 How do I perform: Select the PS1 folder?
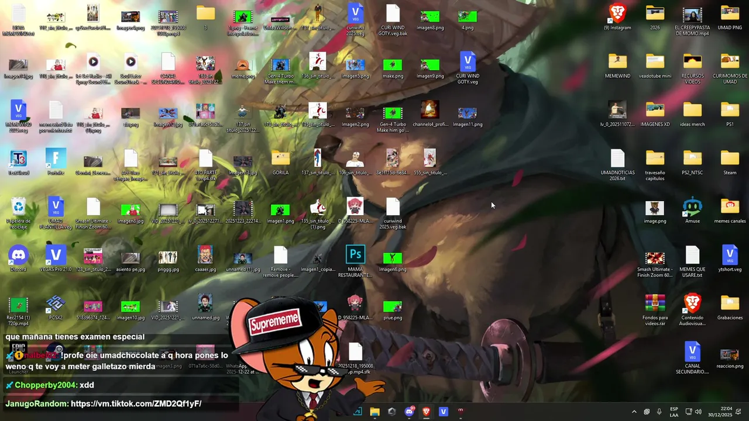coord(730,114)
